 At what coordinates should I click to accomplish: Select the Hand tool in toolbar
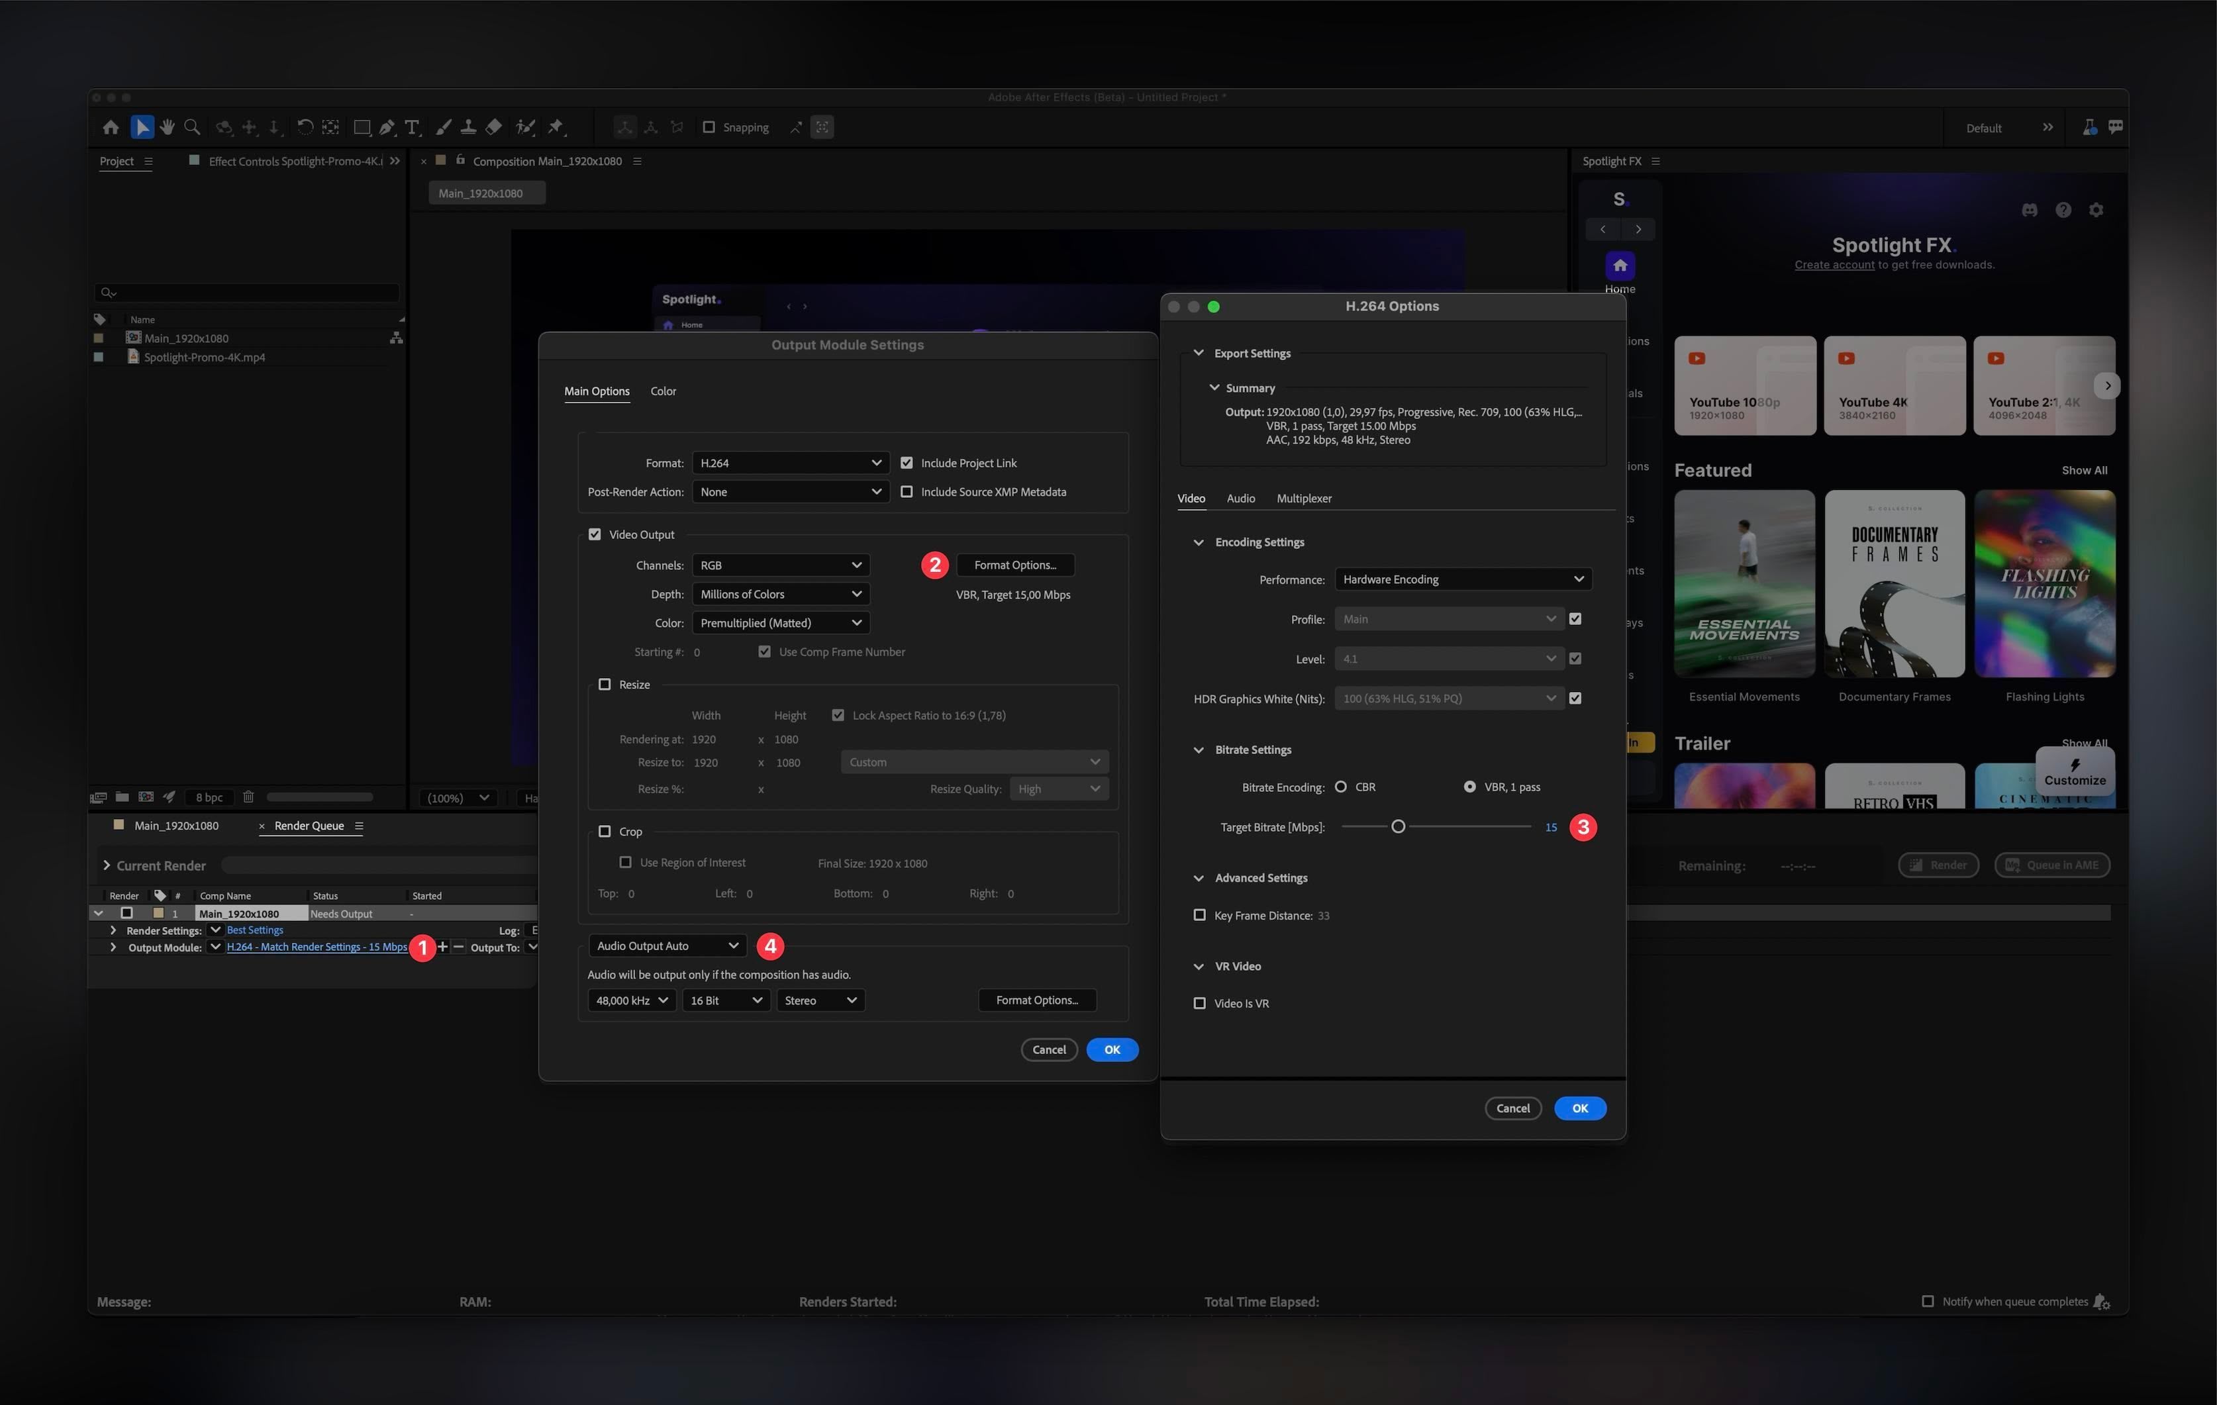pyautogui.click(x=167, y=127)
